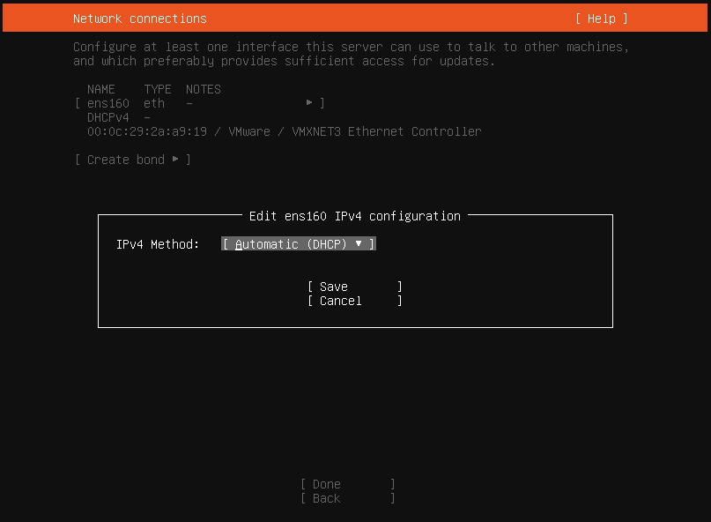711x522 pixels.
Task: Click the NAME column header
Action: click(x=101, y=89)
